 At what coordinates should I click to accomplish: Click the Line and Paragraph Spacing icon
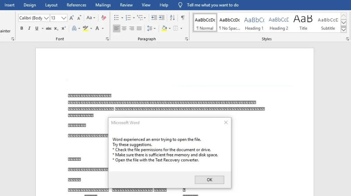tap(149, 28)
